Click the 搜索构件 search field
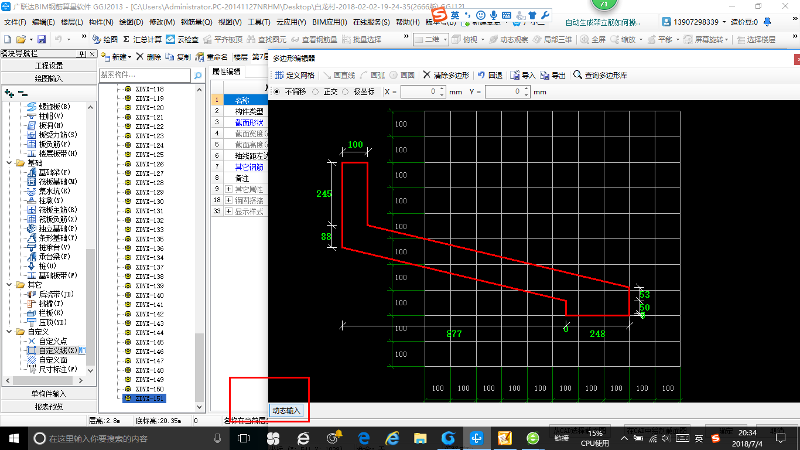 pyautogui.click(x=145, y=75)
